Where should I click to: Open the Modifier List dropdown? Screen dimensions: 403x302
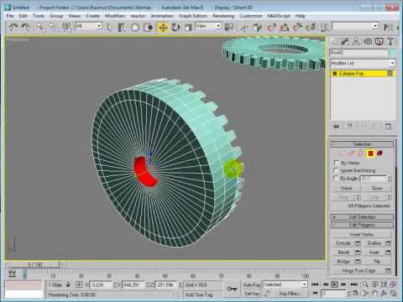[x=363, y=64]
